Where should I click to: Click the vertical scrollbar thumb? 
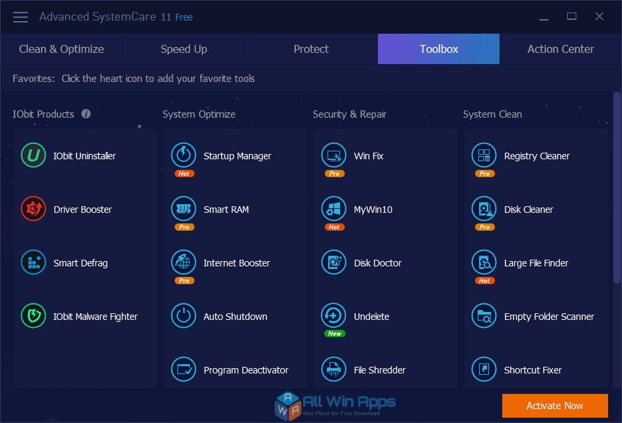[617, 188]
